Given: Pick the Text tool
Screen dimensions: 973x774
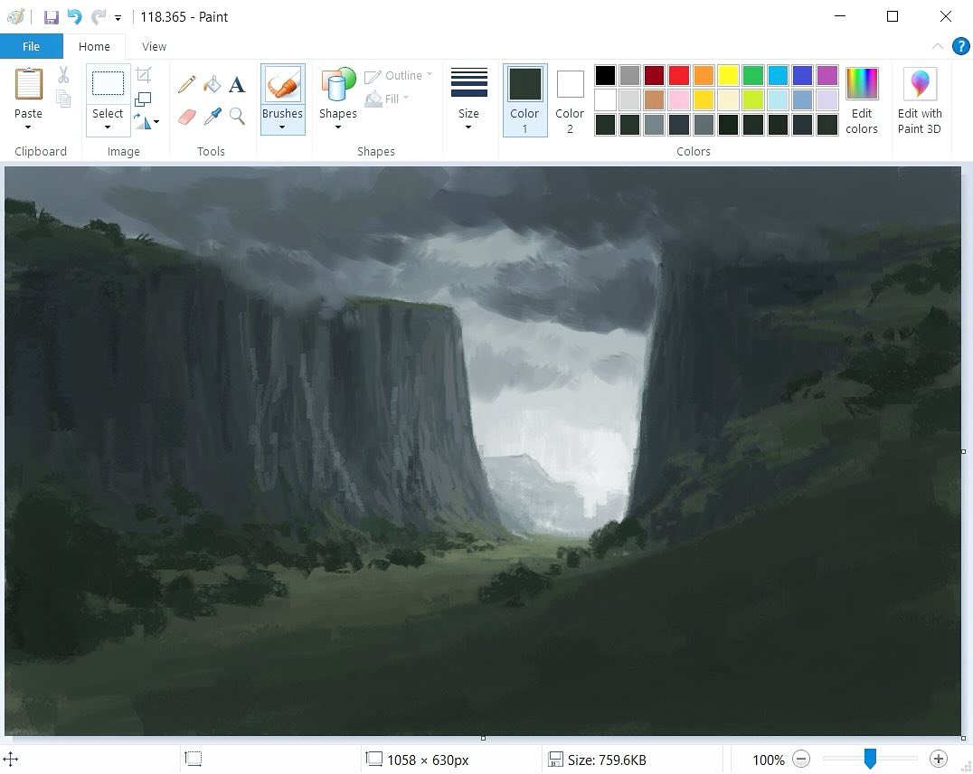Looking at the screenshot, I should [236, 84].
